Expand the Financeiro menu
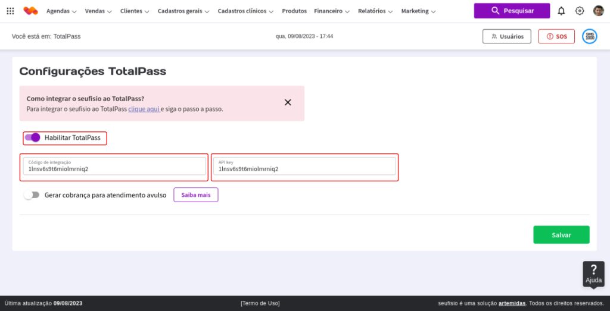The image size is (610, 311). point(332,11)
